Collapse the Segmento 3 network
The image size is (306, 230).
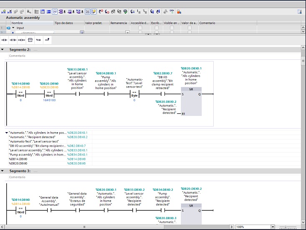click(3, 171)
